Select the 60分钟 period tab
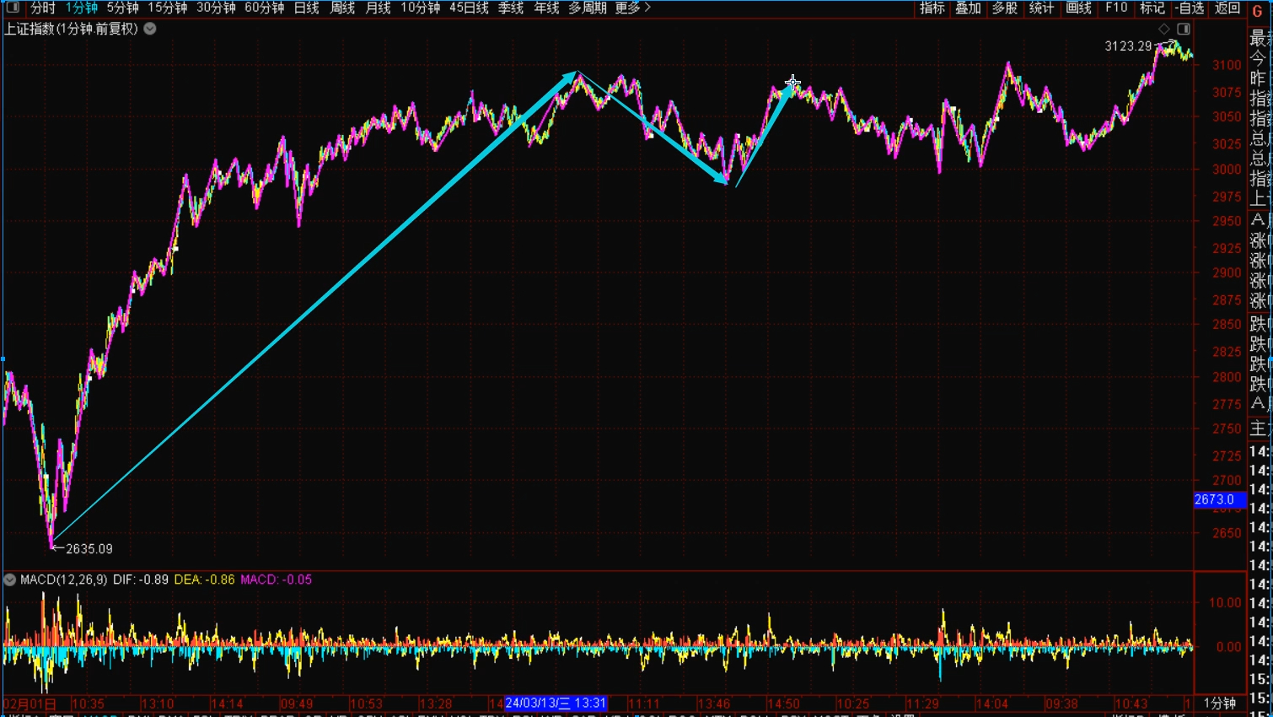 265,8
